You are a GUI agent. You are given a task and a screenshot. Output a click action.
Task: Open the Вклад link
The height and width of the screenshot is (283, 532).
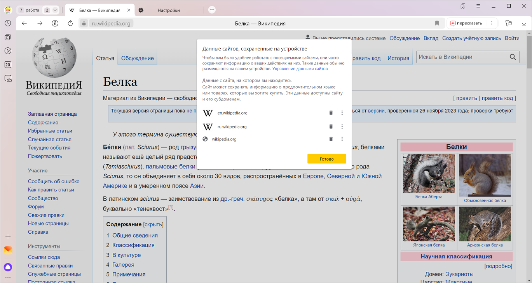pyautogui.click(x=431, y=38)
